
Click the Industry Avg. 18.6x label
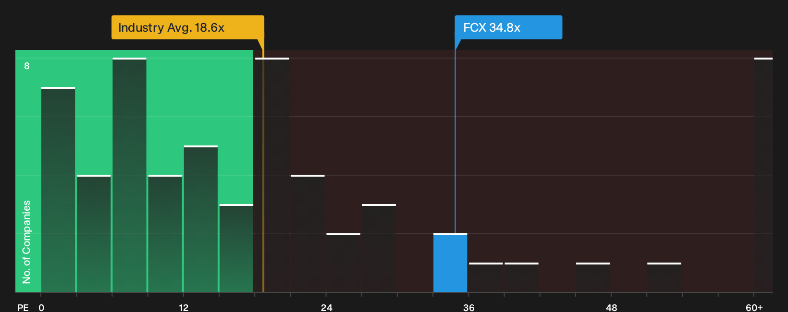click(x=187, y=27)
